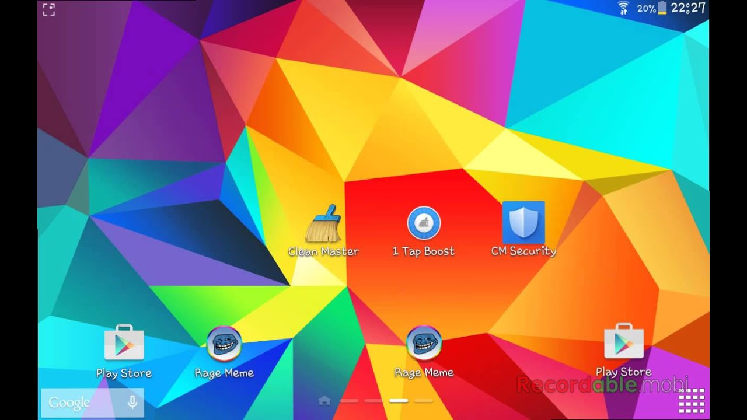Tap the highlighted current page indicator
747x420 pixels.
(397, 400)
